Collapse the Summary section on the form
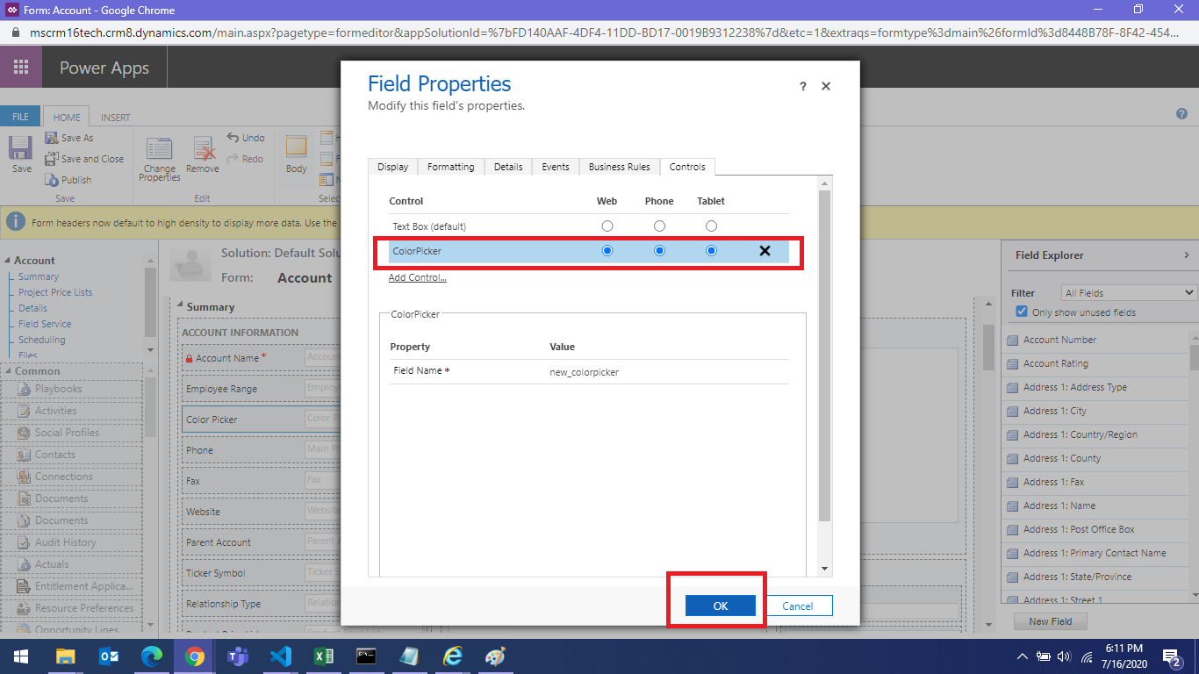 180,306
